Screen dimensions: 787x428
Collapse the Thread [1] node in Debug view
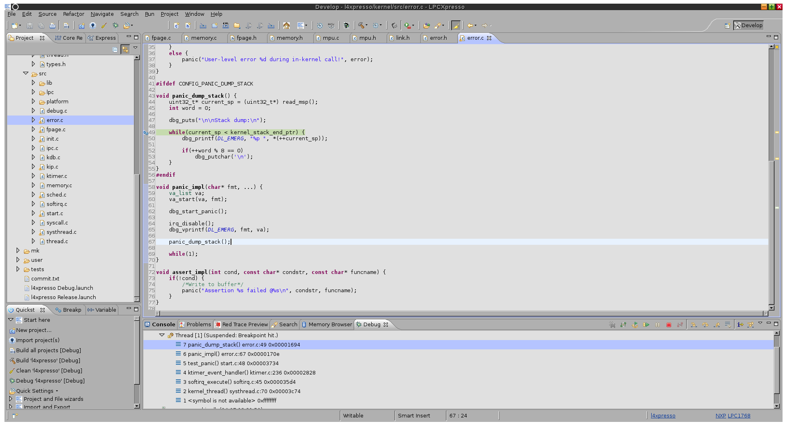(162, 335)
